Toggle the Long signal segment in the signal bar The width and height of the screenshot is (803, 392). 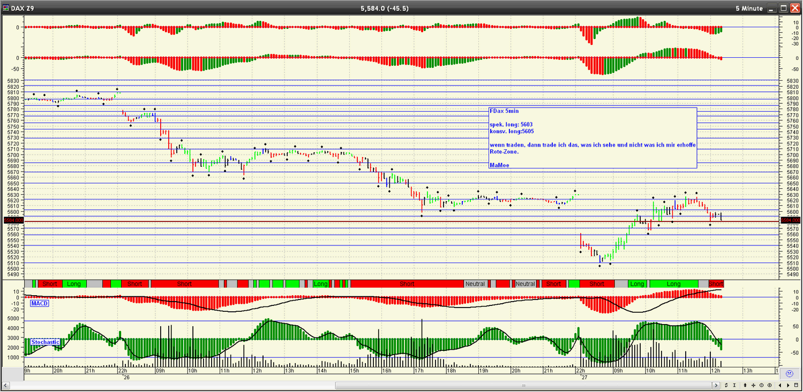point(74,284)
